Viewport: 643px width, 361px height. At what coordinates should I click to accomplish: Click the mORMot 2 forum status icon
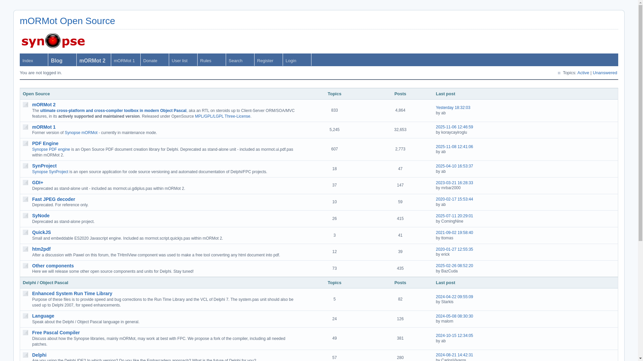[x=25, y=105]
